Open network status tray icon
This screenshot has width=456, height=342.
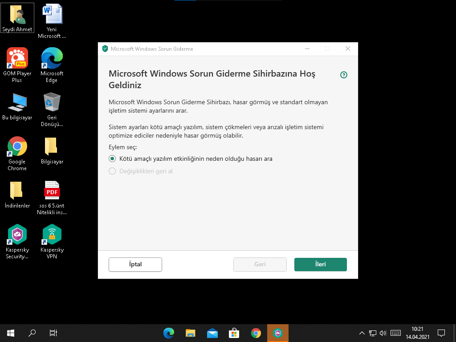(373, 333)
